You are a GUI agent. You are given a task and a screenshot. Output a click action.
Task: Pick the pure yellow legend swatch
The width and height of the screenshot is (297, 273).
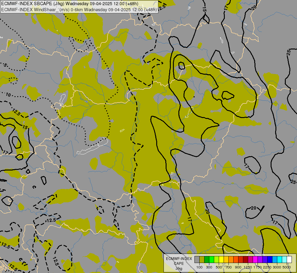click(x=221, y=260)
